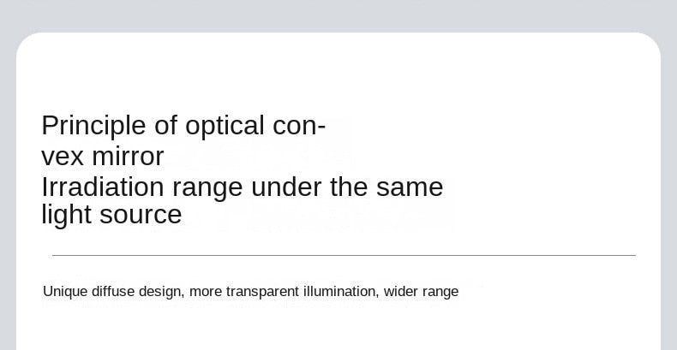This screenshot has height=350, width=677.
Task: Click the word "Principle" in the heading
Action: pos(93,127)
